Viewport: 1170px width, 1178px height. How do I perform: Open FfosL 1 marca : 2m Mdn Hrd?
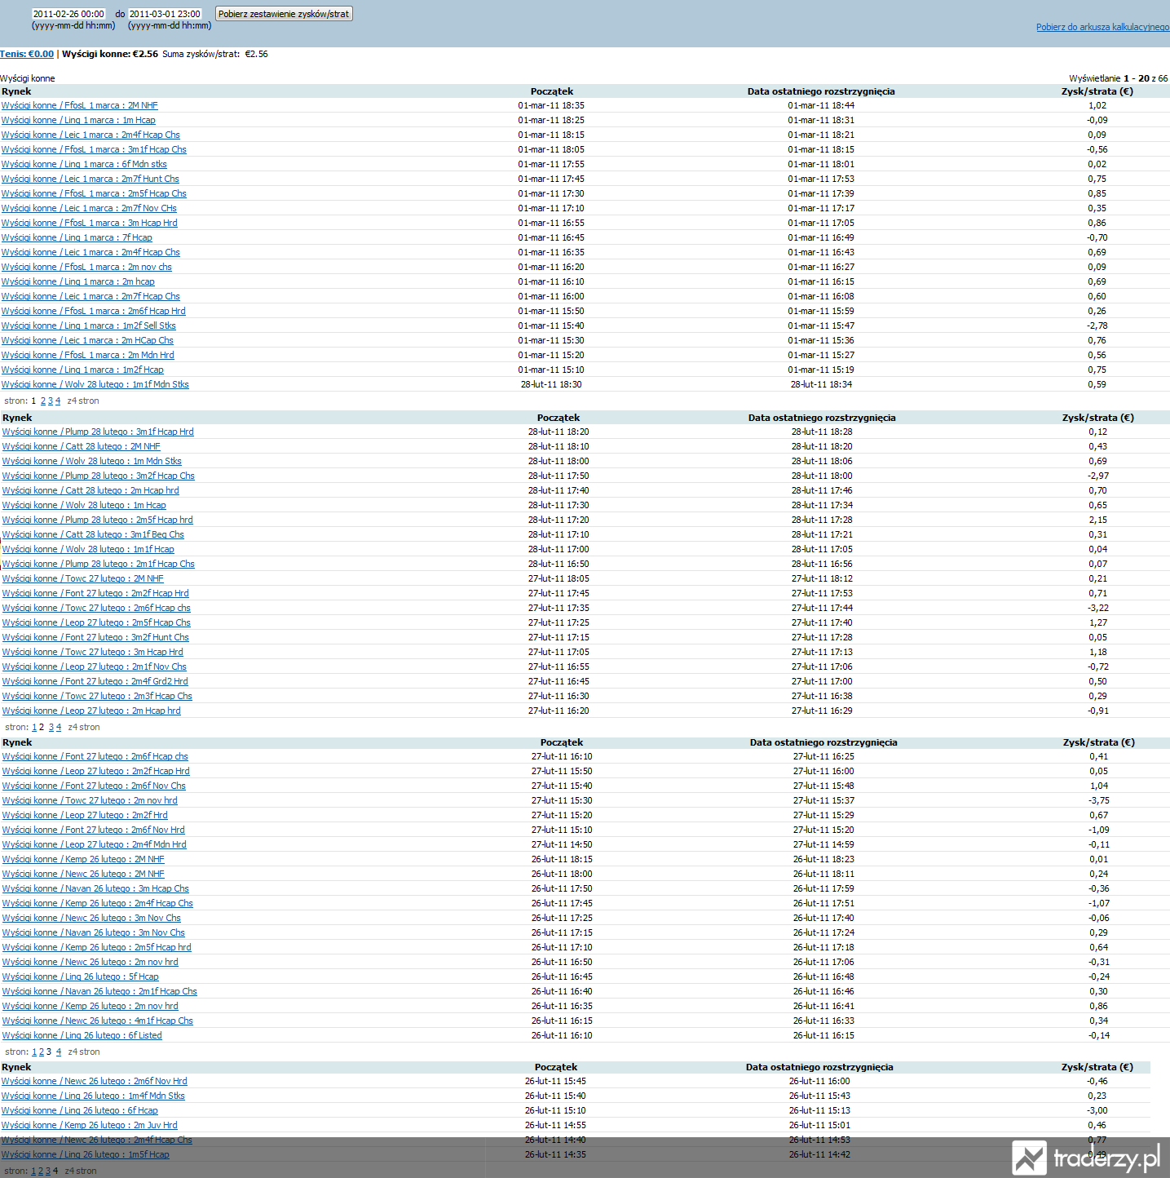[88, 355]
